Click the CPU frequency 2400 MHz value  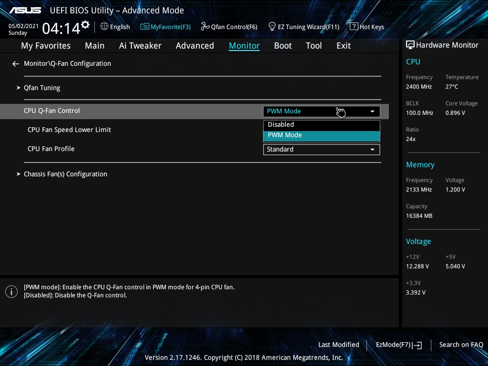(x=418, y=87)
